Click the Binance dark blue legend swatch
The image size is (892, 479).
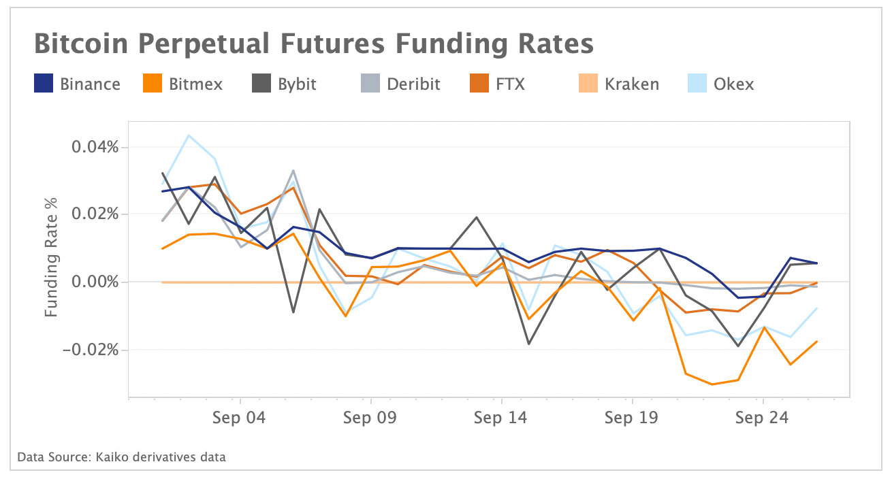(44, 84)
